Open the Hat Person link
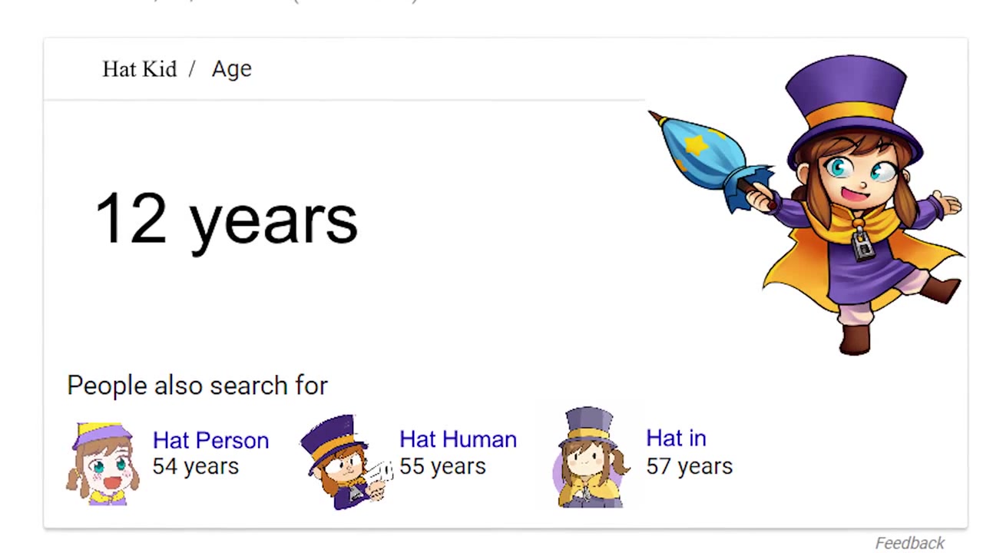The width and height of the screenshot is (983, 553). click(210, 440)
